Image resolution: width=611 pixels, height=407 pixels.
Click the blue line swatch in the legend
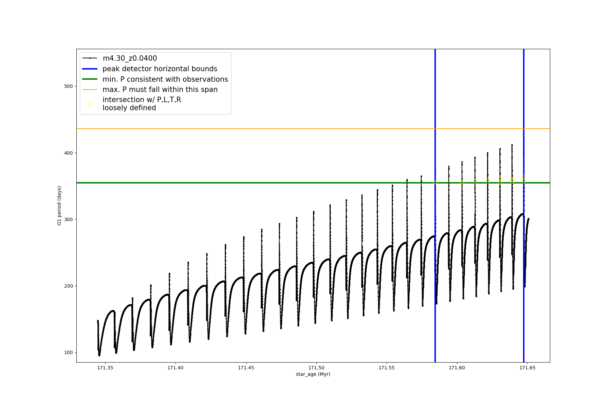(90, 69)
